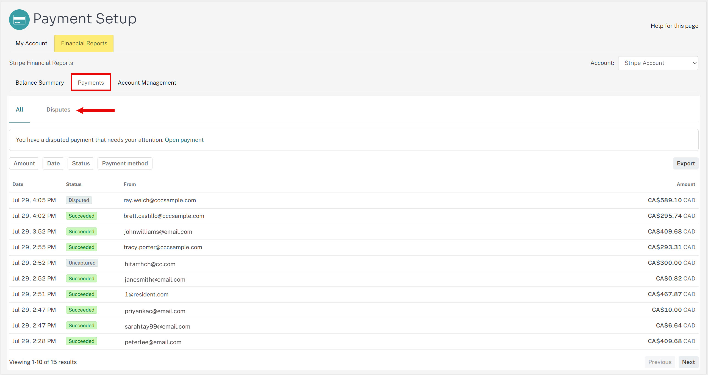Open the ray.welch@cccsample.com disputed payment
Viewport: 708px width, 375px height.
(354, 200)
